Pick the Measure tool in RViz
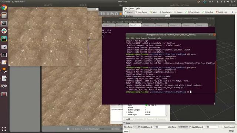 (178, 12)
